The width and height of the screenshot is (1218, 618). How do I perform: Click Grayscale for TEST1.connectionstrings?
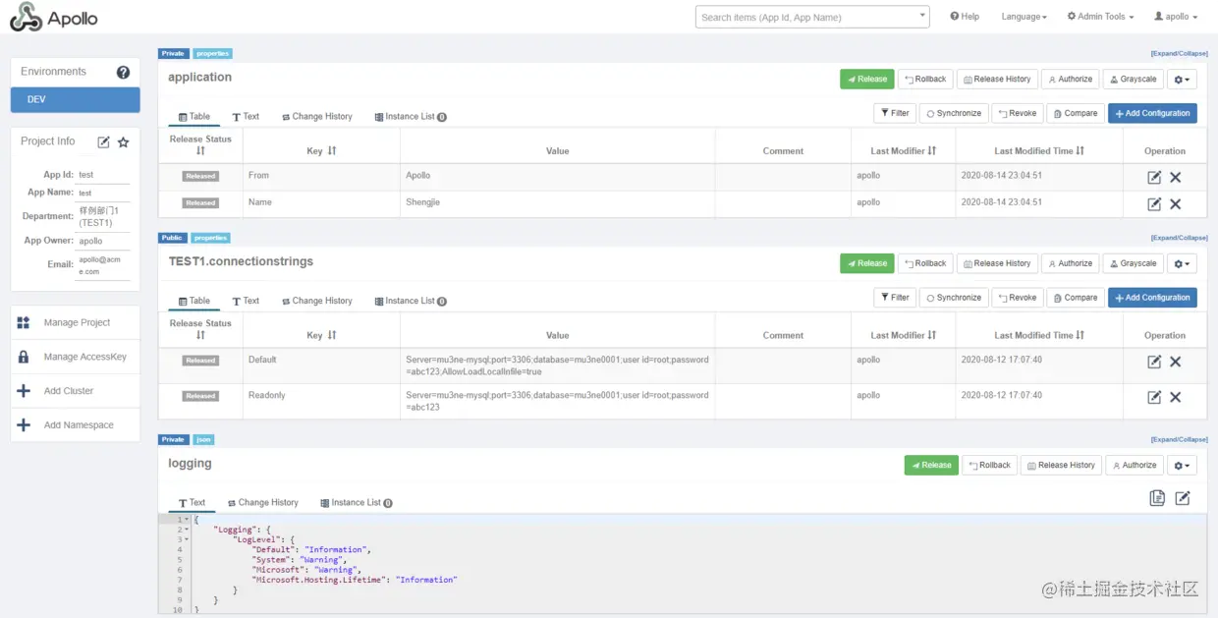pos(1133,263)
